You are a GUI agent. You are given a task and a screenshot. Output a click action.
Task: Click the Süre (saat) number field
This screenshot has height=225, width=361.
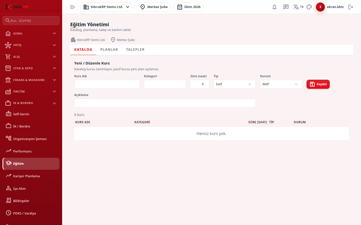click(200, 84)
